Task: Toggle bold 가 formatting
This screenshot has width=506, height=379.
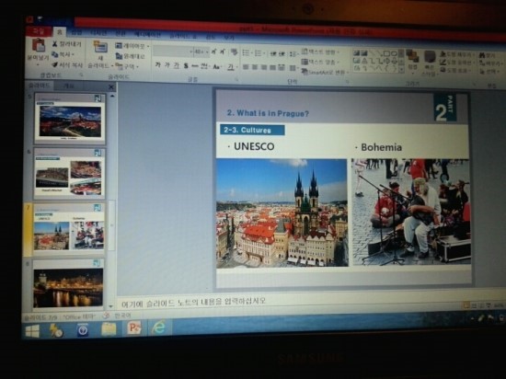Action: 157,65
